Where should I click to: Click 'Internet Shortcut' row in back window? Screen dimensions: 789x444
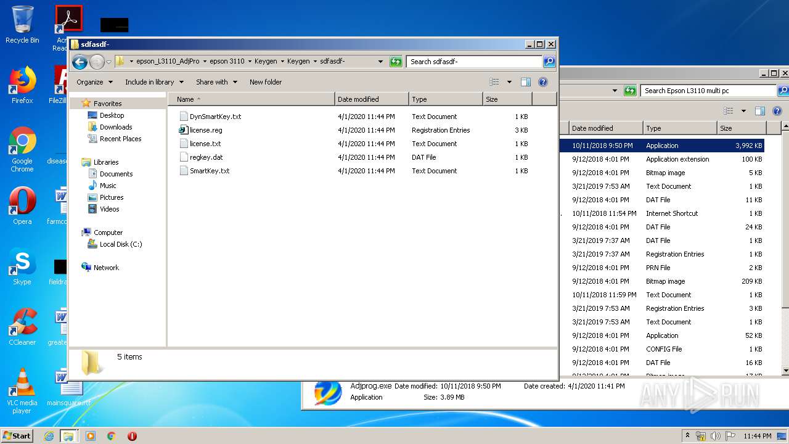[x=662, y=213]
